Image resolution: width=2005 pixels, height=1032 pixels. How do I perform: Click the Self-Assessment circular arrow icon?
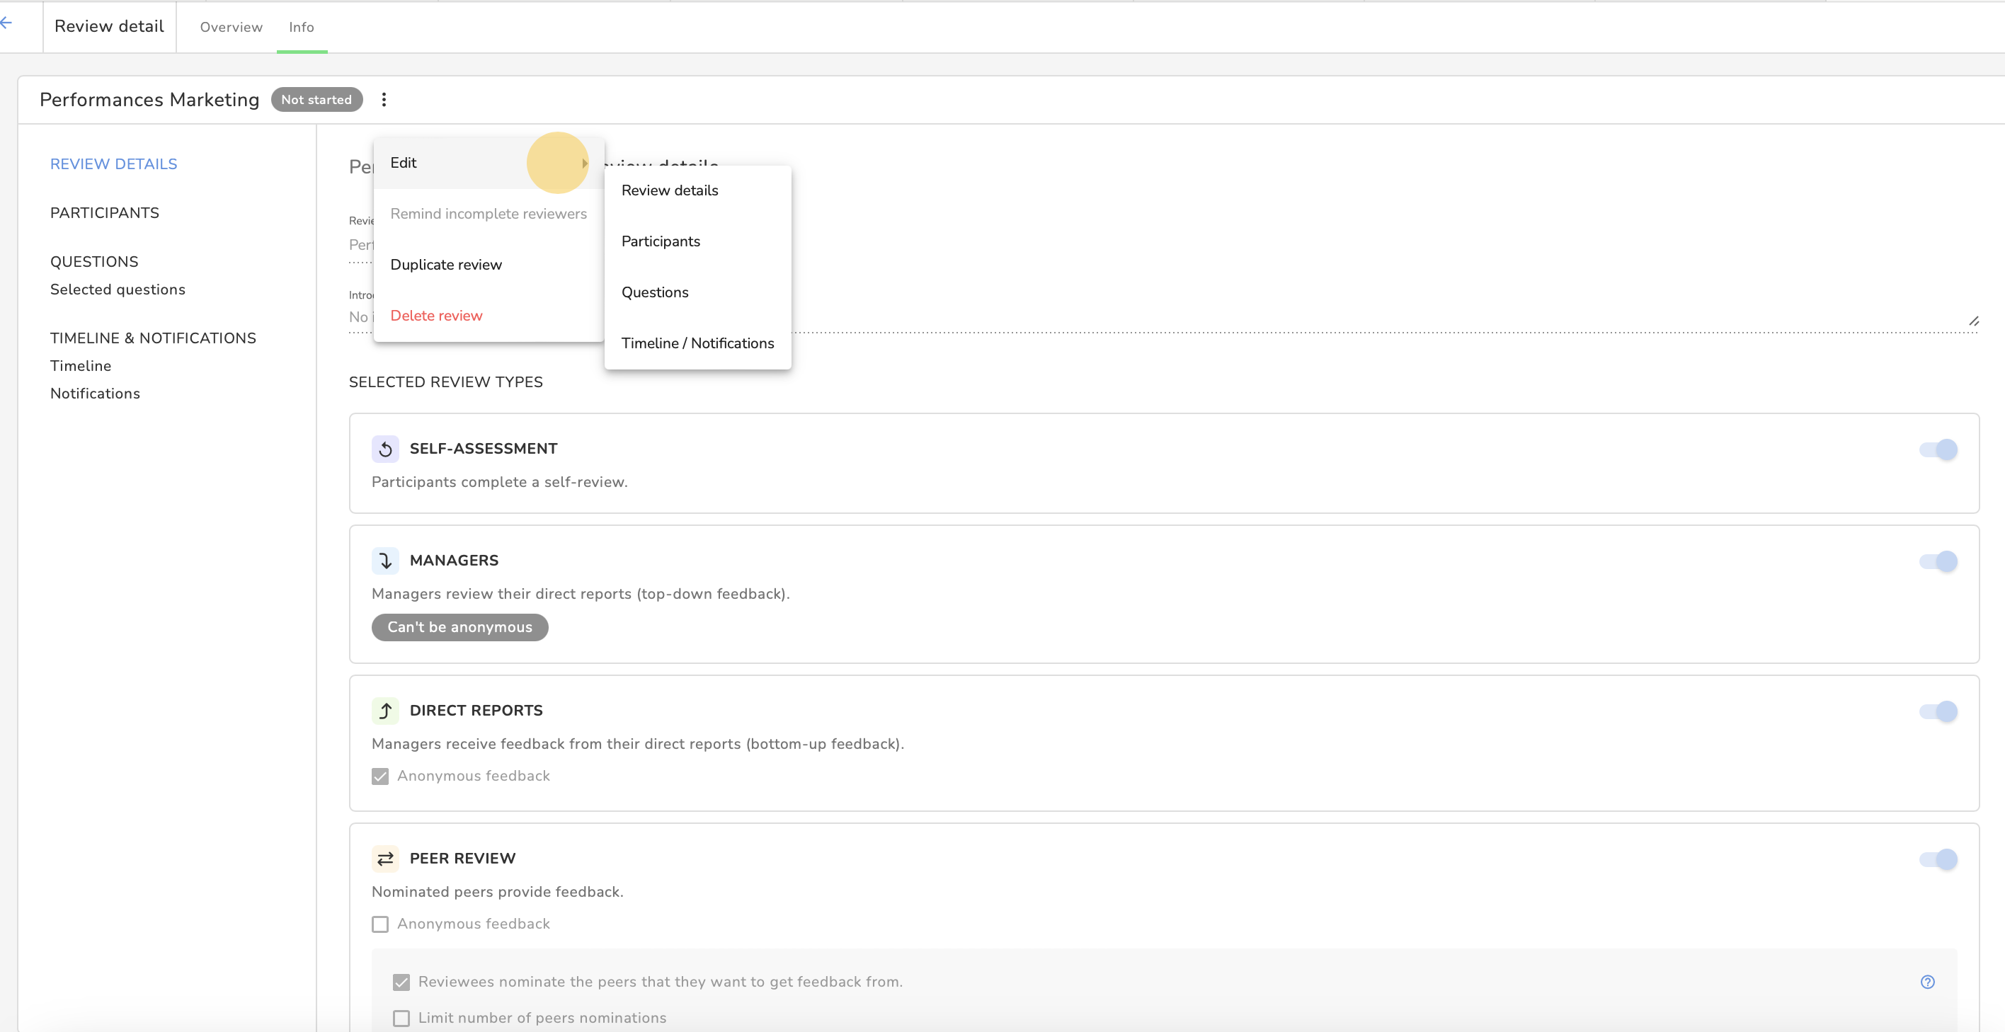coord(385,449)
